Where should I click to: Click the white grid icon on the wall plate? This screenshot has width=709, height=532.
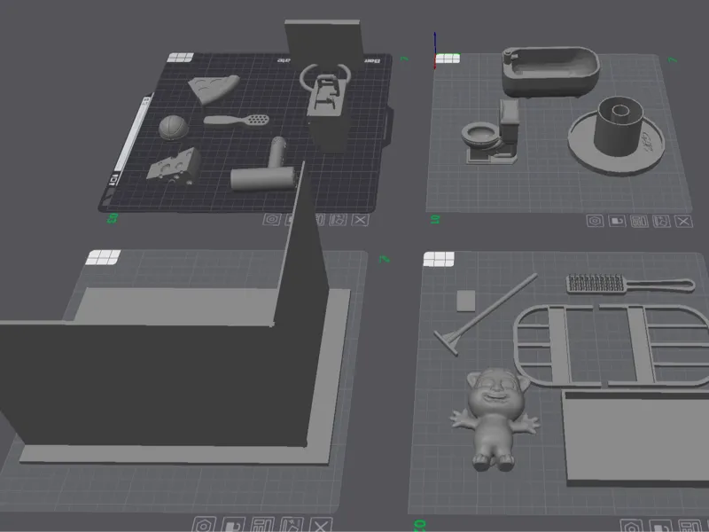[103, 257]
